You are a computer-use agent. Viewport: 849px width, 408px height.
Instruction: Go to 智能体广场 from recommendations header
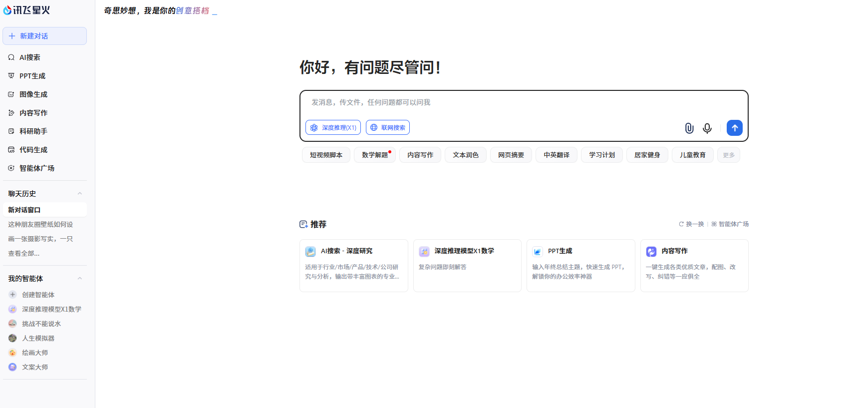730,224
